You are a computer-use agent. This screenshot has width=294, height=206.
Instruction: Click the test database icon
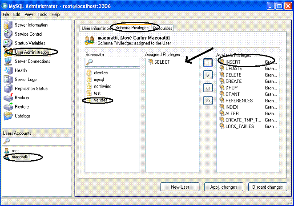point(89,93)
